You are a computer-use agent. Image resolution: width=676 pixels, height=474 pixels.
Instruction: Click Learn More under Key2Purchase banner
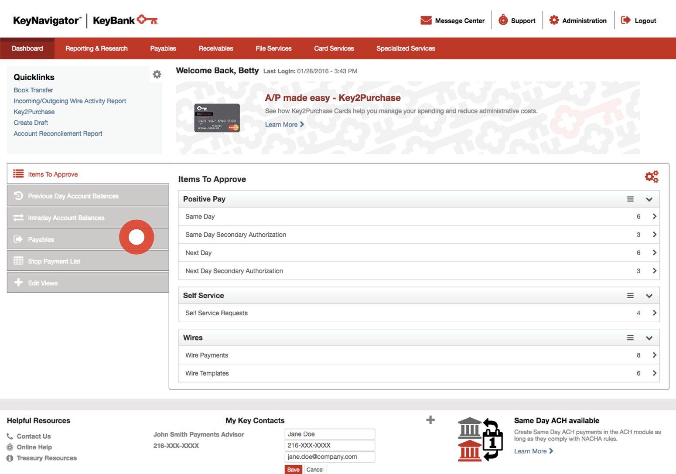[x=284, y=124]
